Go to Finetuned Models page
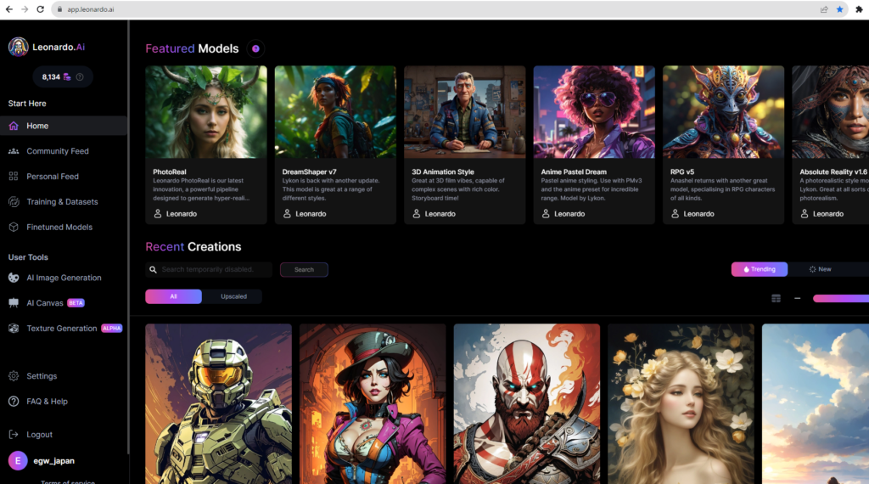Screen dimensions: 869x484 click(59, 227)
